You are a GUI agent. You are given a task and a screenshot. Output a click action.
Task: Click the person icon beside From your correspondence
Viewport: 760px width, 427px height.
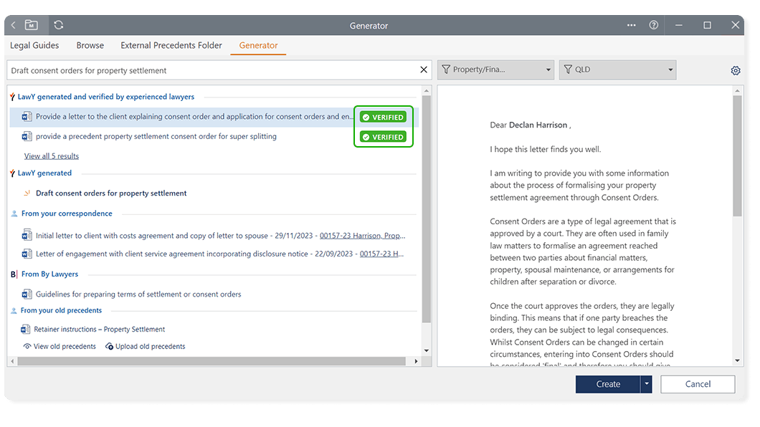pyautogui.click(x=14, y=214)
